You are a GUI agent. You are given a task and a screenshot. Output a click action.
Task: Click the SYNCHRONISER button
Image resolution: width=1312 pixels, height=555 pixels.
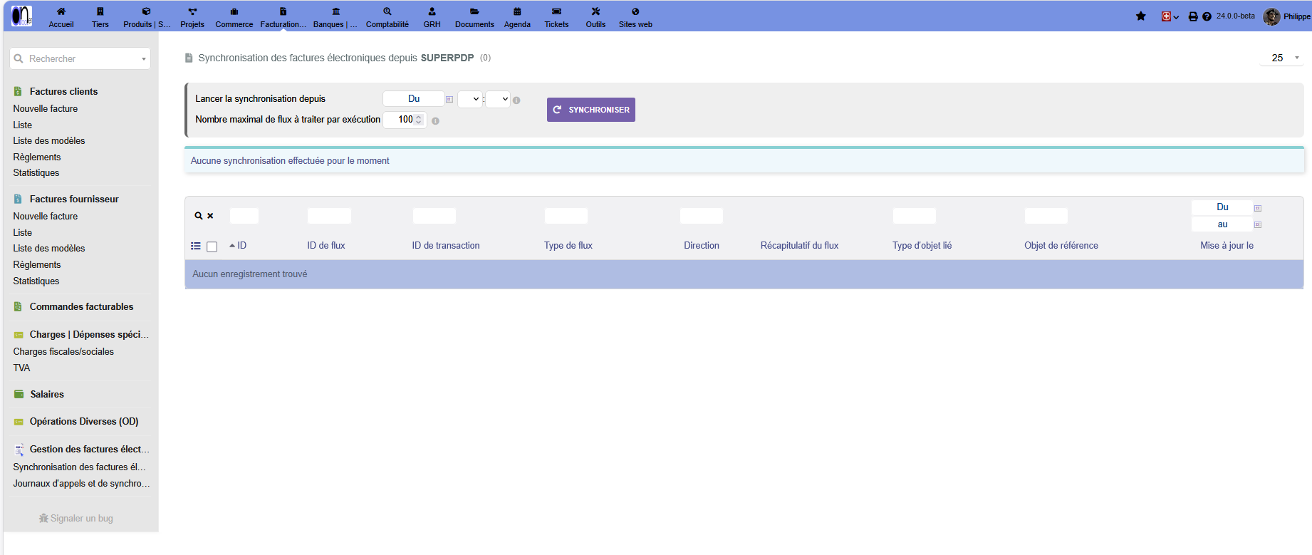591,110
